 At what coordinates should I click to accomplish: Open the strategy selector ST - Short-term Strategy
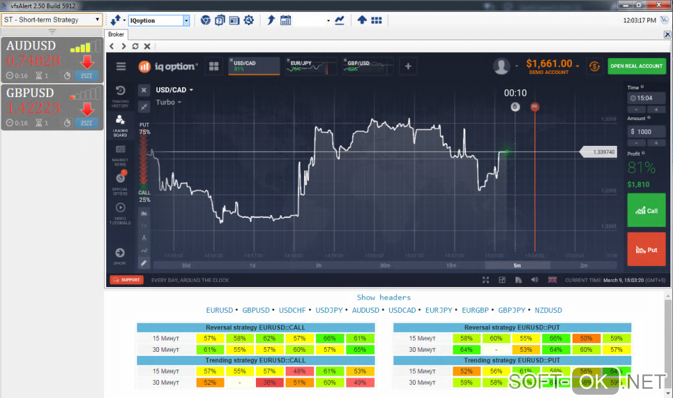coord(52,20)
